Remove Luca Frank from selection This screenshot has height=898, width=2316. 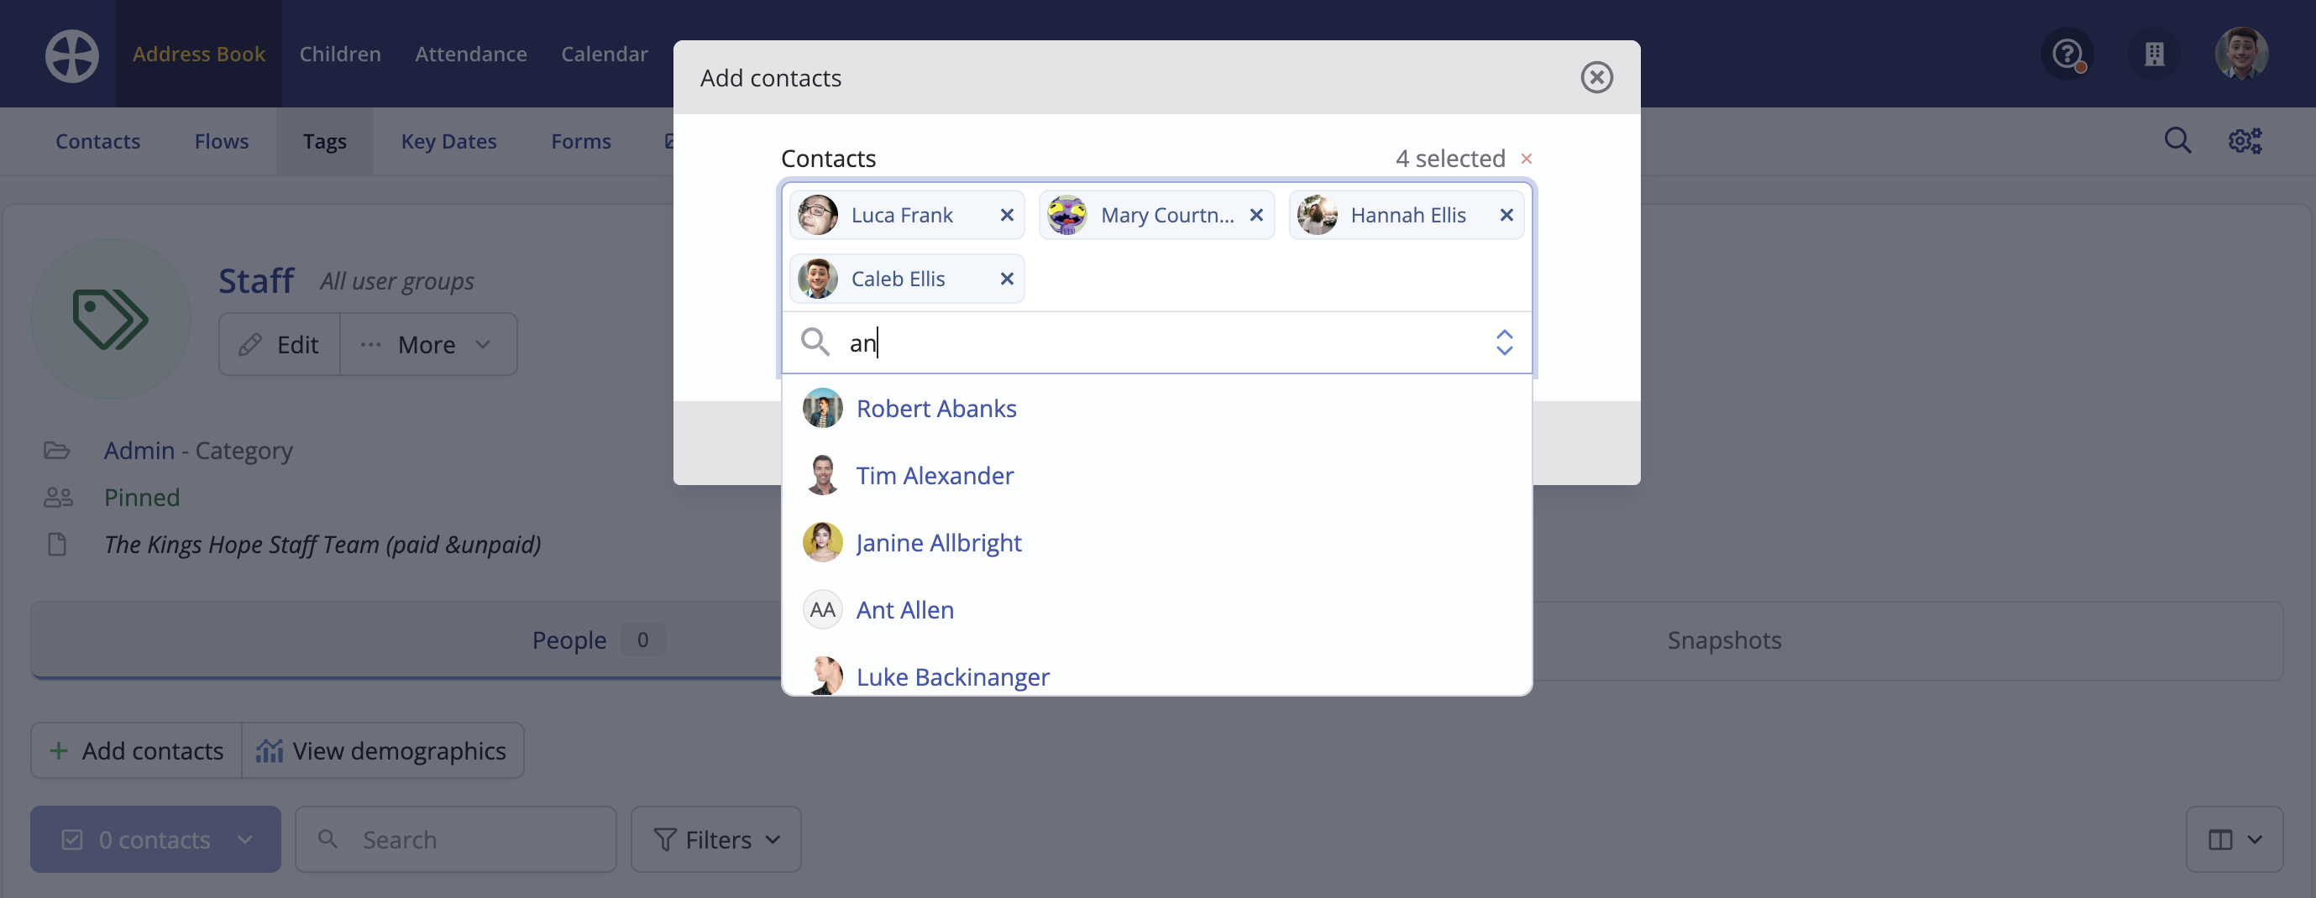point(1007,215)
